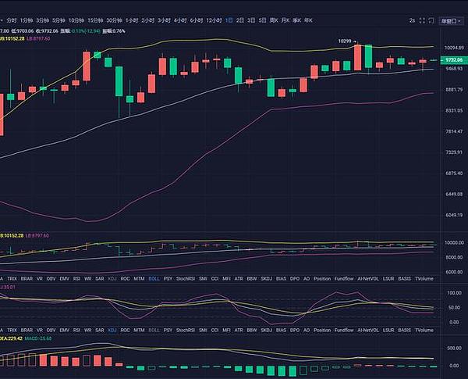Switch chart to 1分钟 timeframe
The height and width of the screenshot is (379, 468).
(27, 20)
